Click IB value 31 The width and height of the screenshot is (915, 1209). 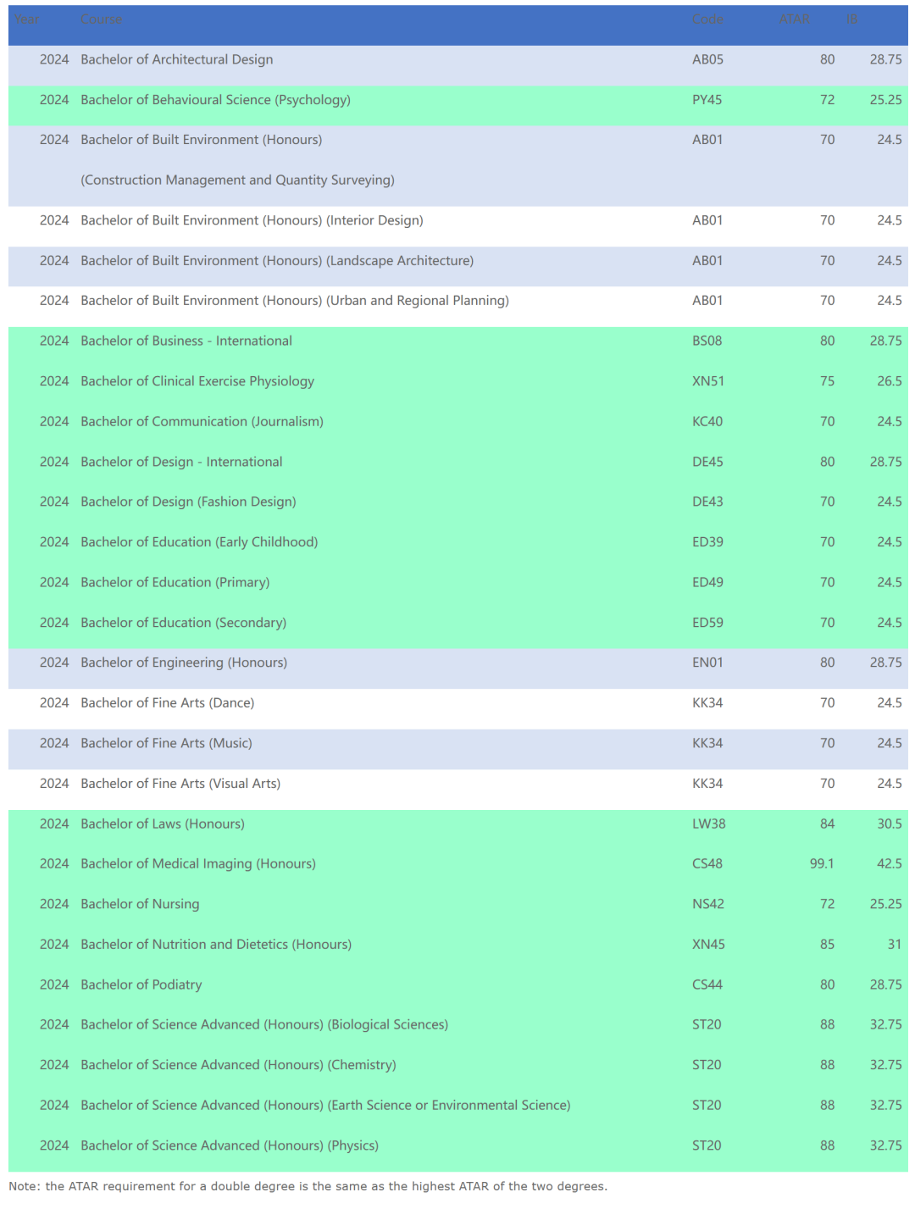[x=895, y=945]
